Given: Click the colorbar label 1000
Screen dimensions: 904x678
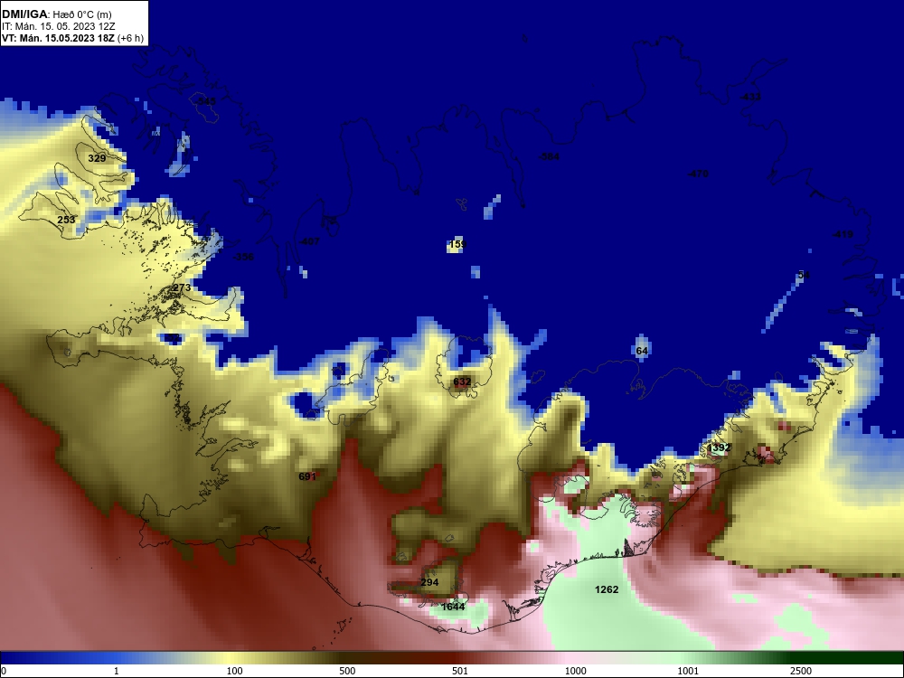Looking at the screenshot, I should tap(575, 671).
